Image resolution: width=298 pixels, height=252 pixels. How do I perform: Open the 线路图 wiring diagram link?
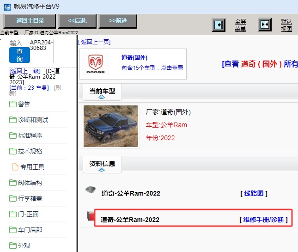(x=254, y=194)
